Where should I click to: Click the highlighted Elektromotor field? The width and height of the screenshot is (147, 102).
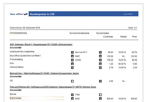coord(37,98)
